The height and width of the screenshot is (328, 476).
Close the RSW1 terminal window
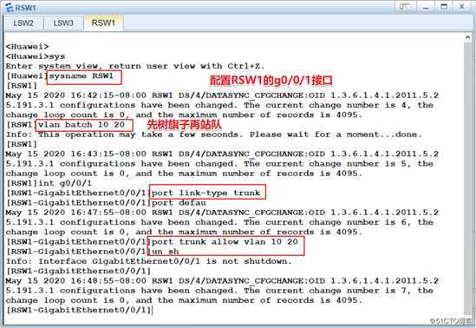coord(462,6)
